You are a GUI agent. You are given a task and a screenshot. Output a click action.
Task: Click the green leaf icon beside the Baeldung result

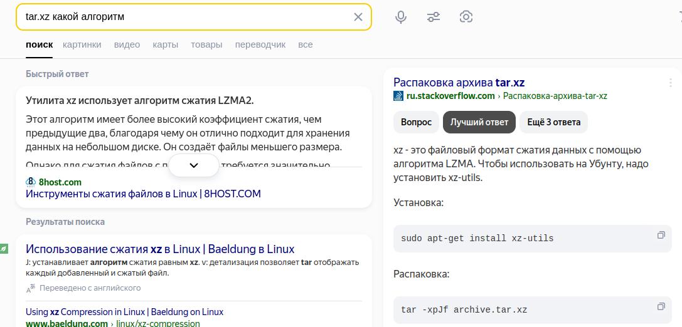pos(4,249)
